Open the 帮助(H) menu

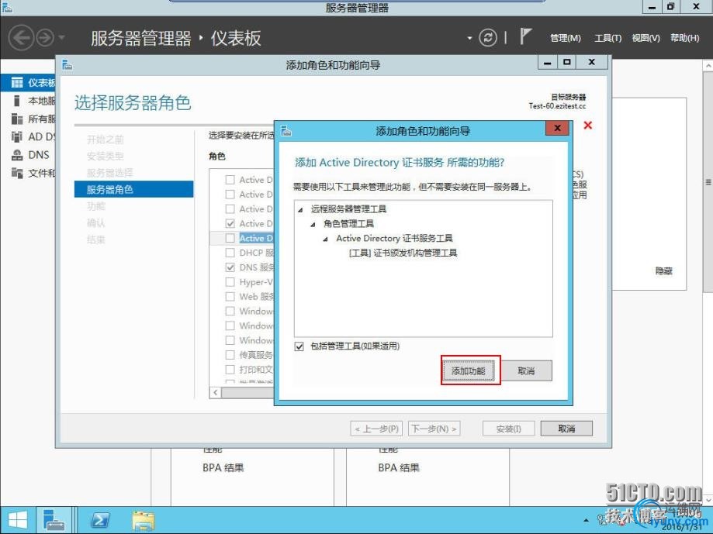(684, 38)
